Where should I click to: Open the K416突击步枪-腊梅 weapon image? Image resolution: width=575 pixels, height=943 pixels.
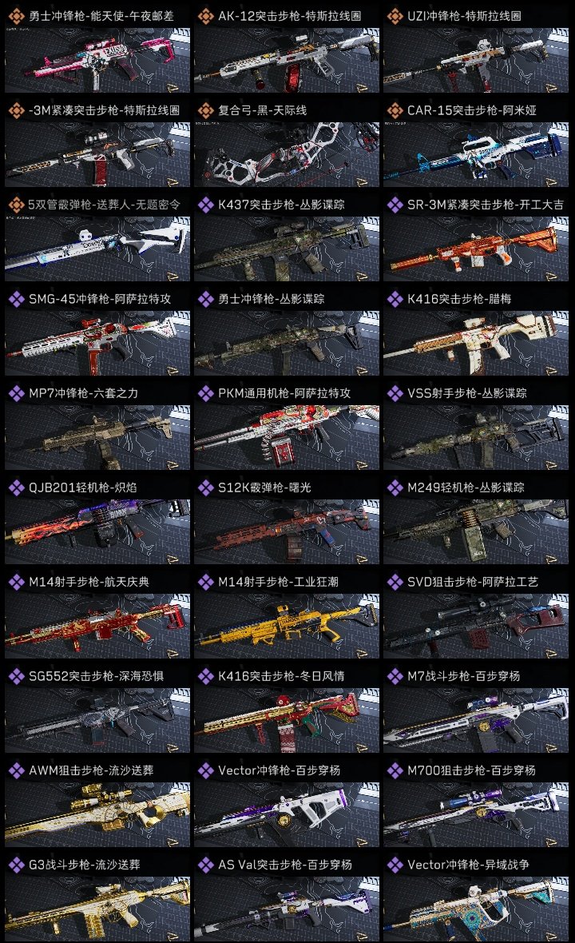click(476, 344)
